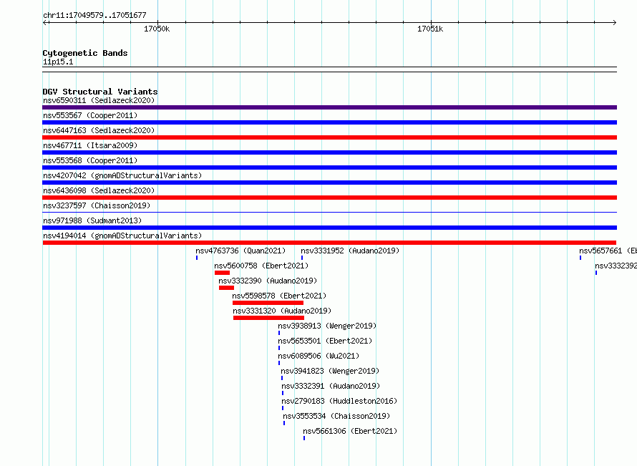Open nsv4763736 (Quan2021) label
This screenshot has width=637, height=466.
coord(240,251)
